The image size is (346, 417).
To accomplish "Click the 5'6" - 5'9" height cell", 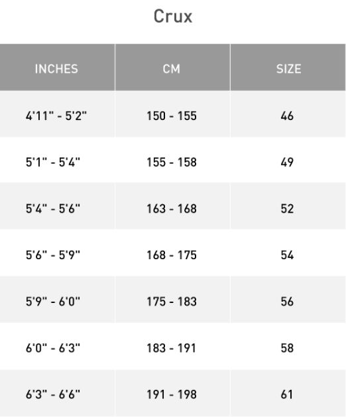I will [x=58, y=253].
